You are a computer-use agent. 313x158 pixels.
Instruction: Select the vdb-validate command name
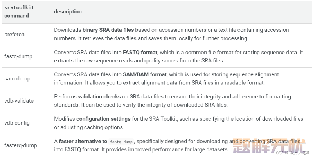(x=19, y=101)
